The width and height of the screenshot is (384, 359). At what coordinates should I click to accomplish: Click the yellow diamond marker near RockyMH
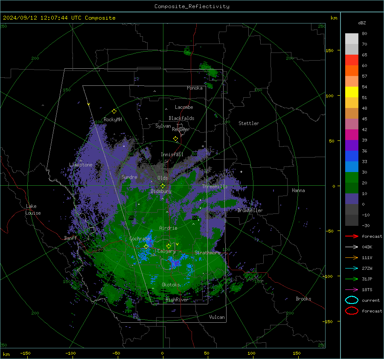114,111
